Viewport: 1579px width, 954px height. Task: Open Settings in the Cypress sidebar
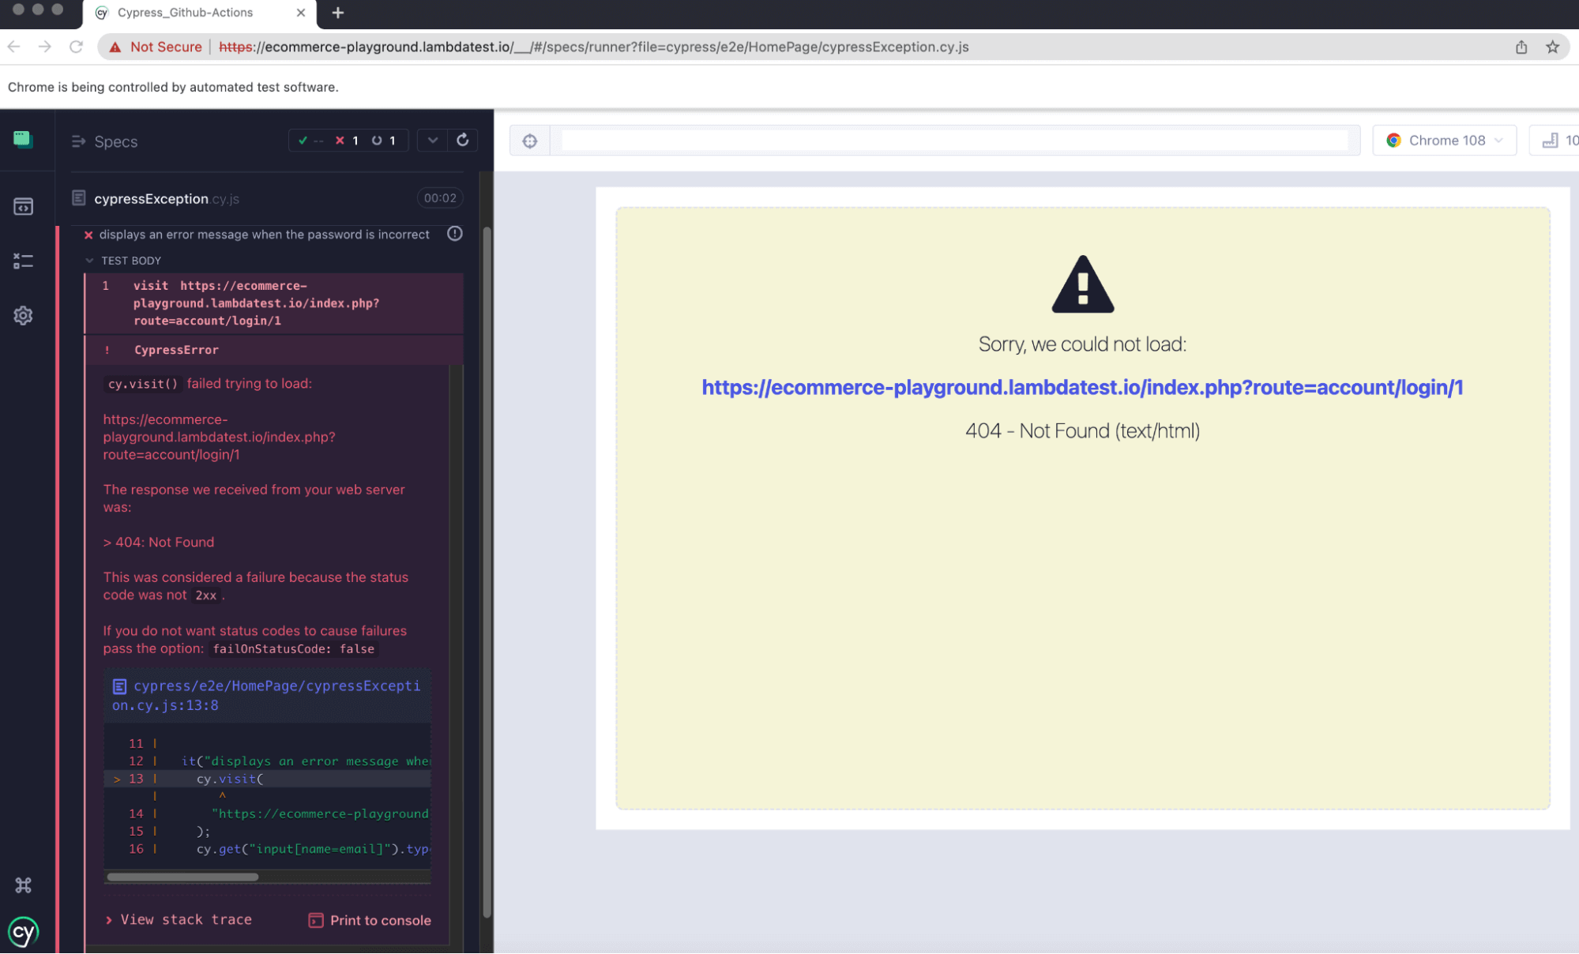(x=23, y=315)
